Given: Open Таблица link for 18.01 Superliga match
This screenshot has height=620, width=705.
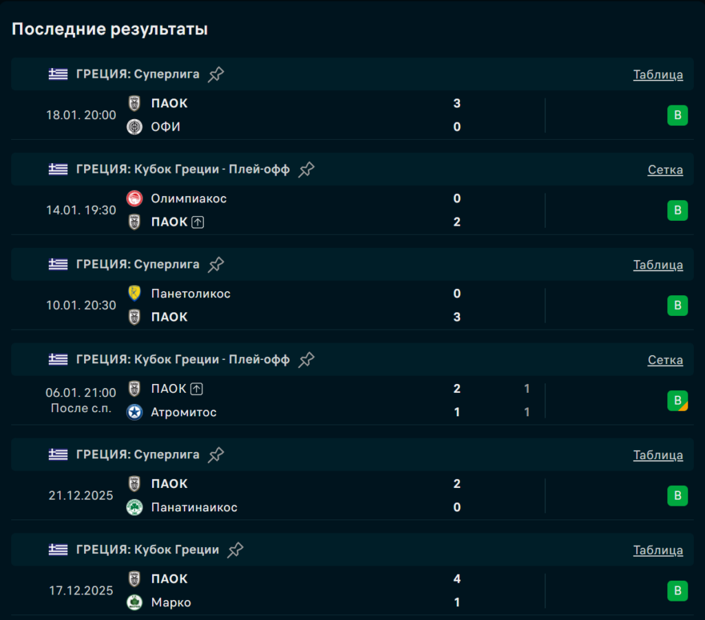Looking at the screenshot, I should pyautogui.click(x=657, y=75).
